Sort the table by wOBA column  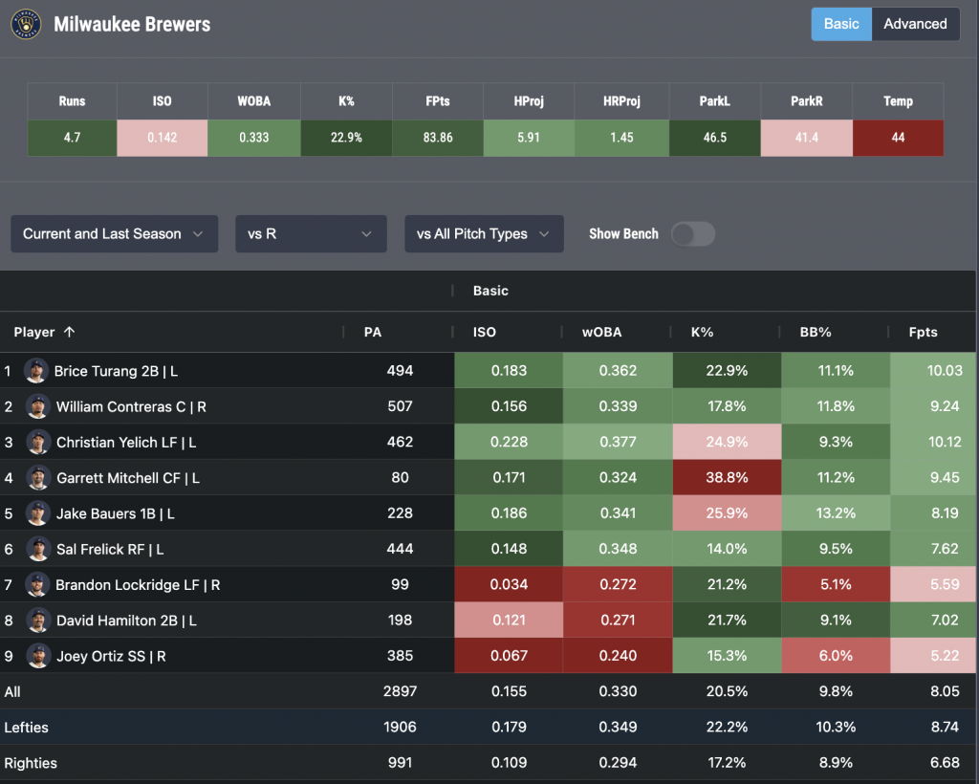coord(602,333)
